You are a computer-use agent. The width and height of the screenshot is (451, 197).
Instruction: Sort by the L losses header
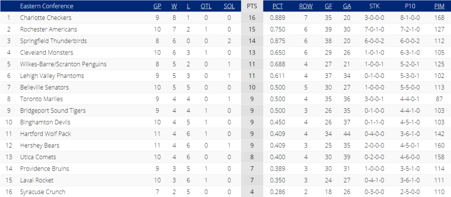click(188, 6)
